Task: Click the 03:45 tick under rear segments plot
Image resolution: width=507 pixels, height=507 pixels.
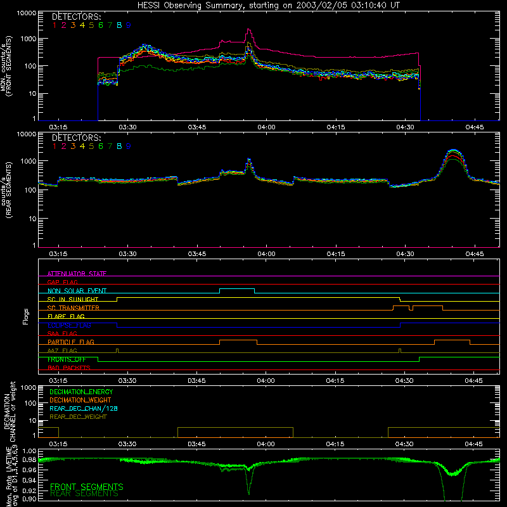Action: click(x=197, y=254)
